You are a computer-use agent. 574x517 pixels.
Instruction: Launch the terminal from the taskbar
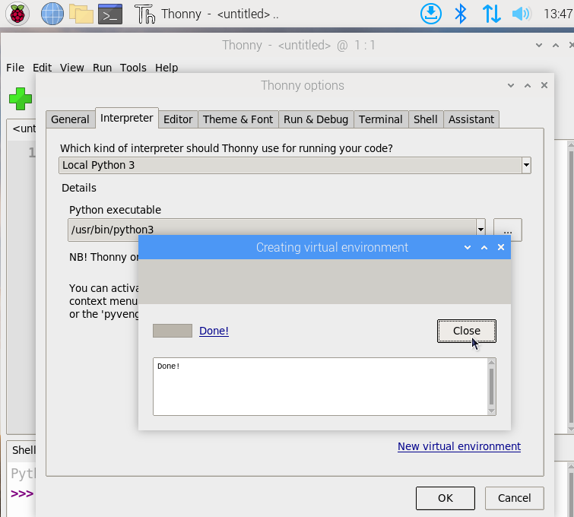110,14
